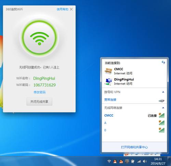Image resolution: width=171 pixels, height=166 pixels.
Task: Click the large green WiFi circle button
Action: pyautogui.click(x=39, y=37)
